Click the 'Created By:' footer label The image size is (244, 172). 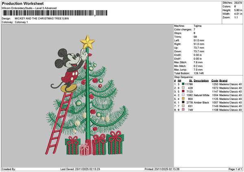tap(9, 169)
